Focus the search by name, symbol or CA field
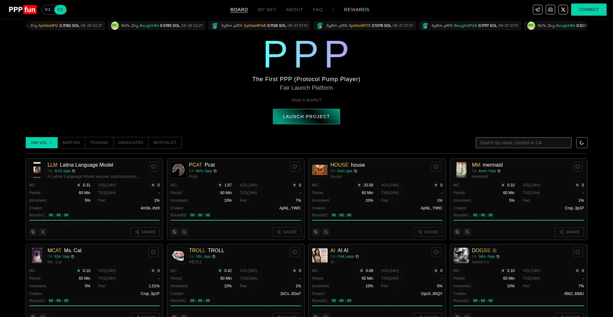 (x=524, y=143)
